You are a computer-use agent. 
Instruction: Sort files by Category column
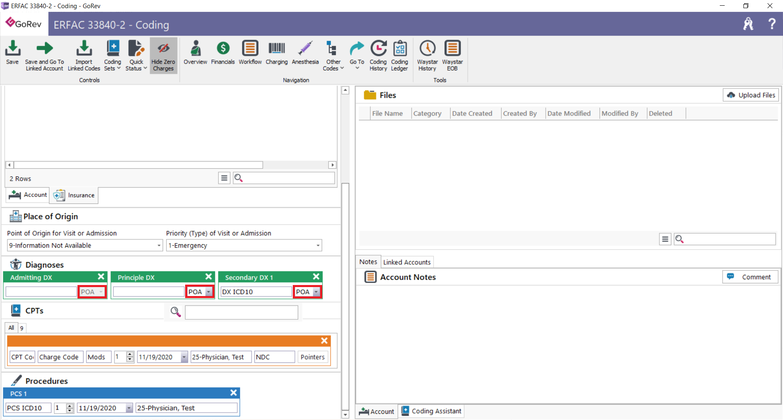427,113
